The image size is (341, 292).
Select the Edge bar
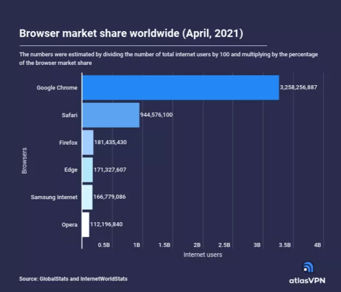point(87,170)
